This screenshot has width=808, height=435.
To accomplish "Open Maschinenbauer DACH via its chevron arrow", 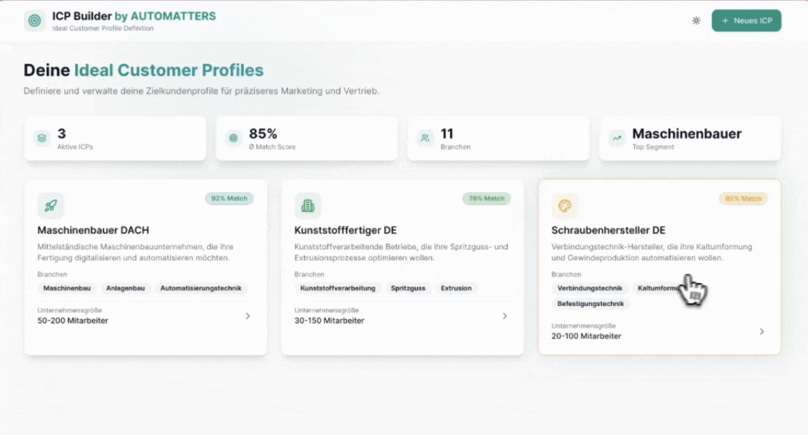I will pos(248,316).
